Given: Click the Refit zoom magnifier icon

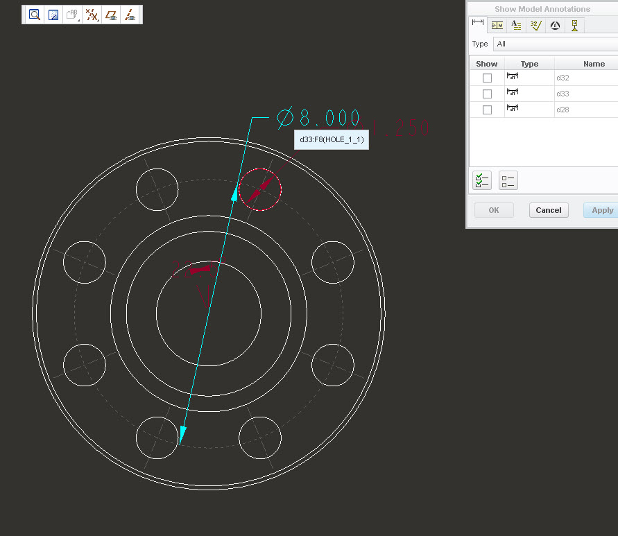Looking at the screenshot, I should pyautogui.click(x=34, y=15).
